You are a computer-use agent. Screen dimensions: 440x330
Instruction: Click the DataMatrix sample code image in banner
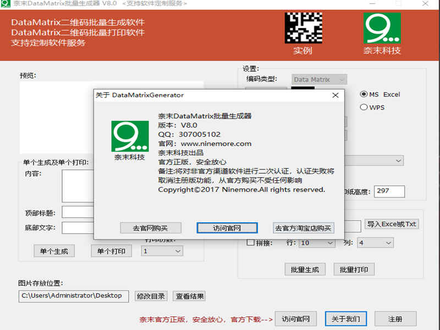[x=304, y=28]
